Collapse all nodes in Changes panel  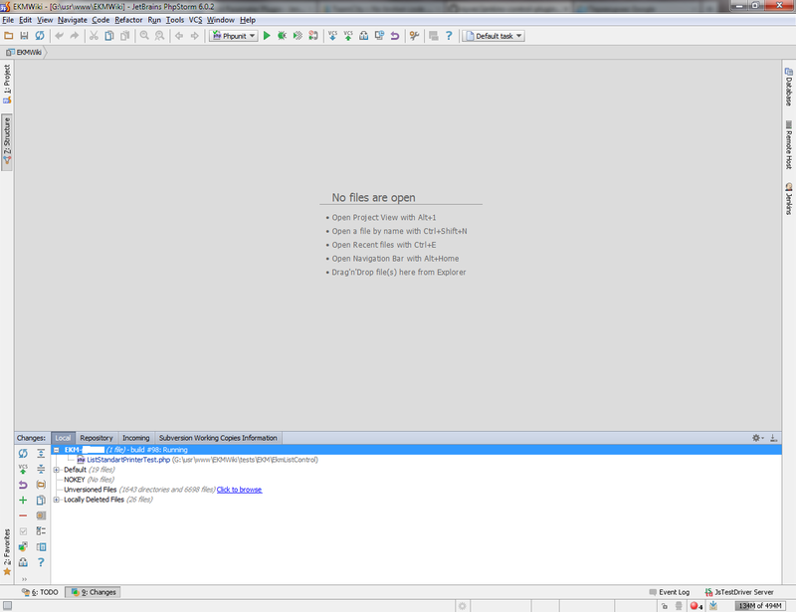[41, 469]
